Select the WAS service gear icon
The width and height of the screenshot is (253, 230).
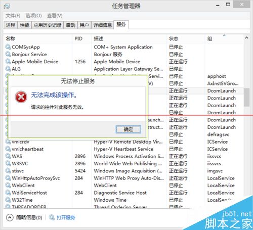(x=8, y=156)
